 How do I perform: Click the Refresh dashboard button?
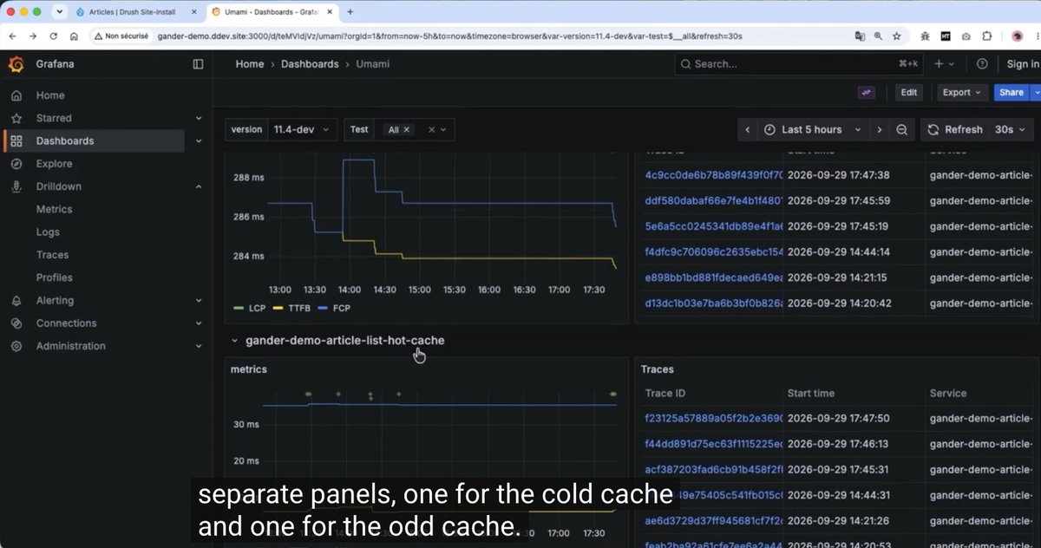click(x=954, y=129)
